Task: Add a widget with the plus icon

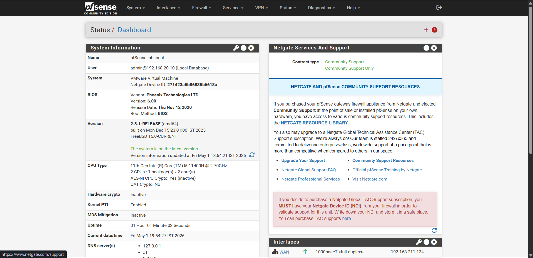Action: [426, 30]
